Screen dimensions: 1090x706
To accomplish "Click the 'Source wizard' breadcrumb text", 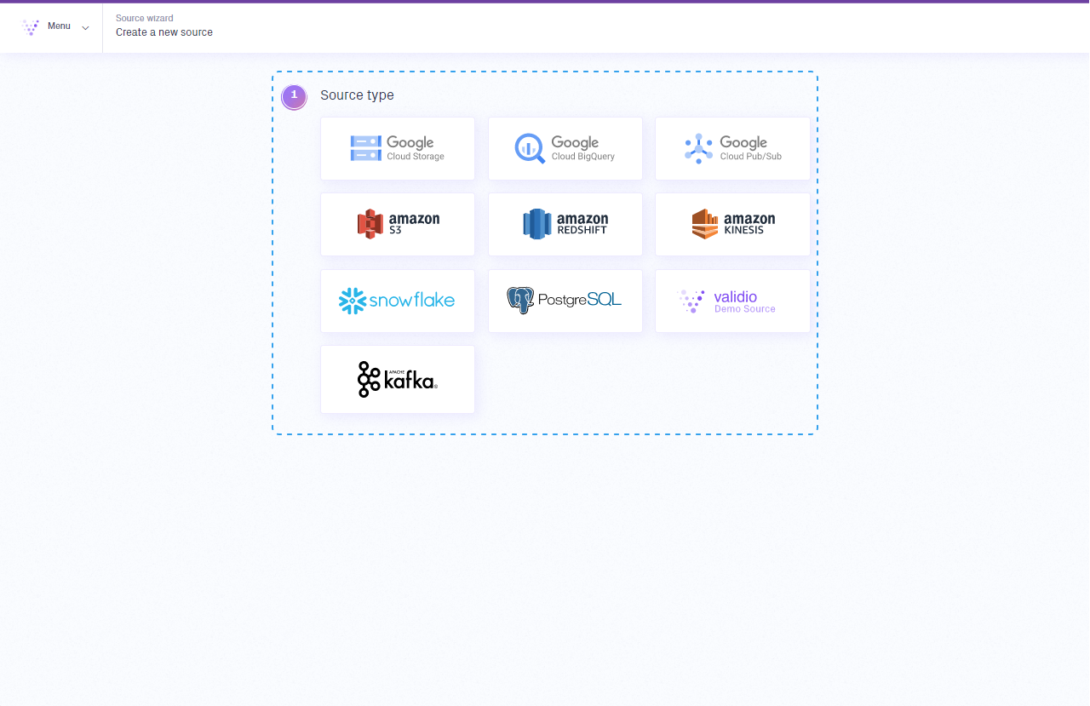I will [x=145, y=18].
